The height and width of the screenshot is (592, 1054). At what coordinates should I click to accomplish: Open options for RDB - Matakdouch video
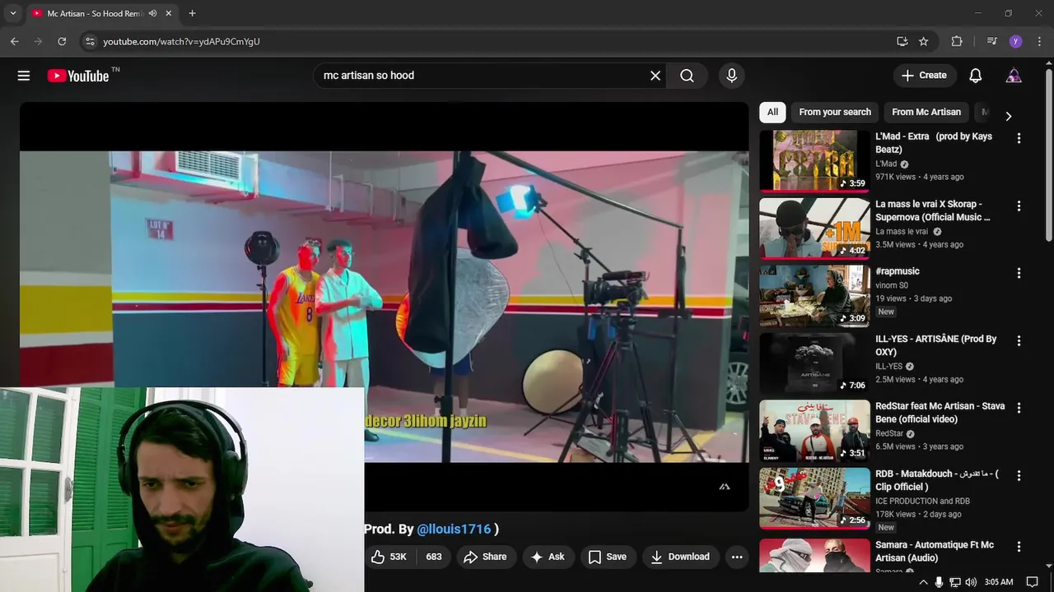[x=1019, y=475]
